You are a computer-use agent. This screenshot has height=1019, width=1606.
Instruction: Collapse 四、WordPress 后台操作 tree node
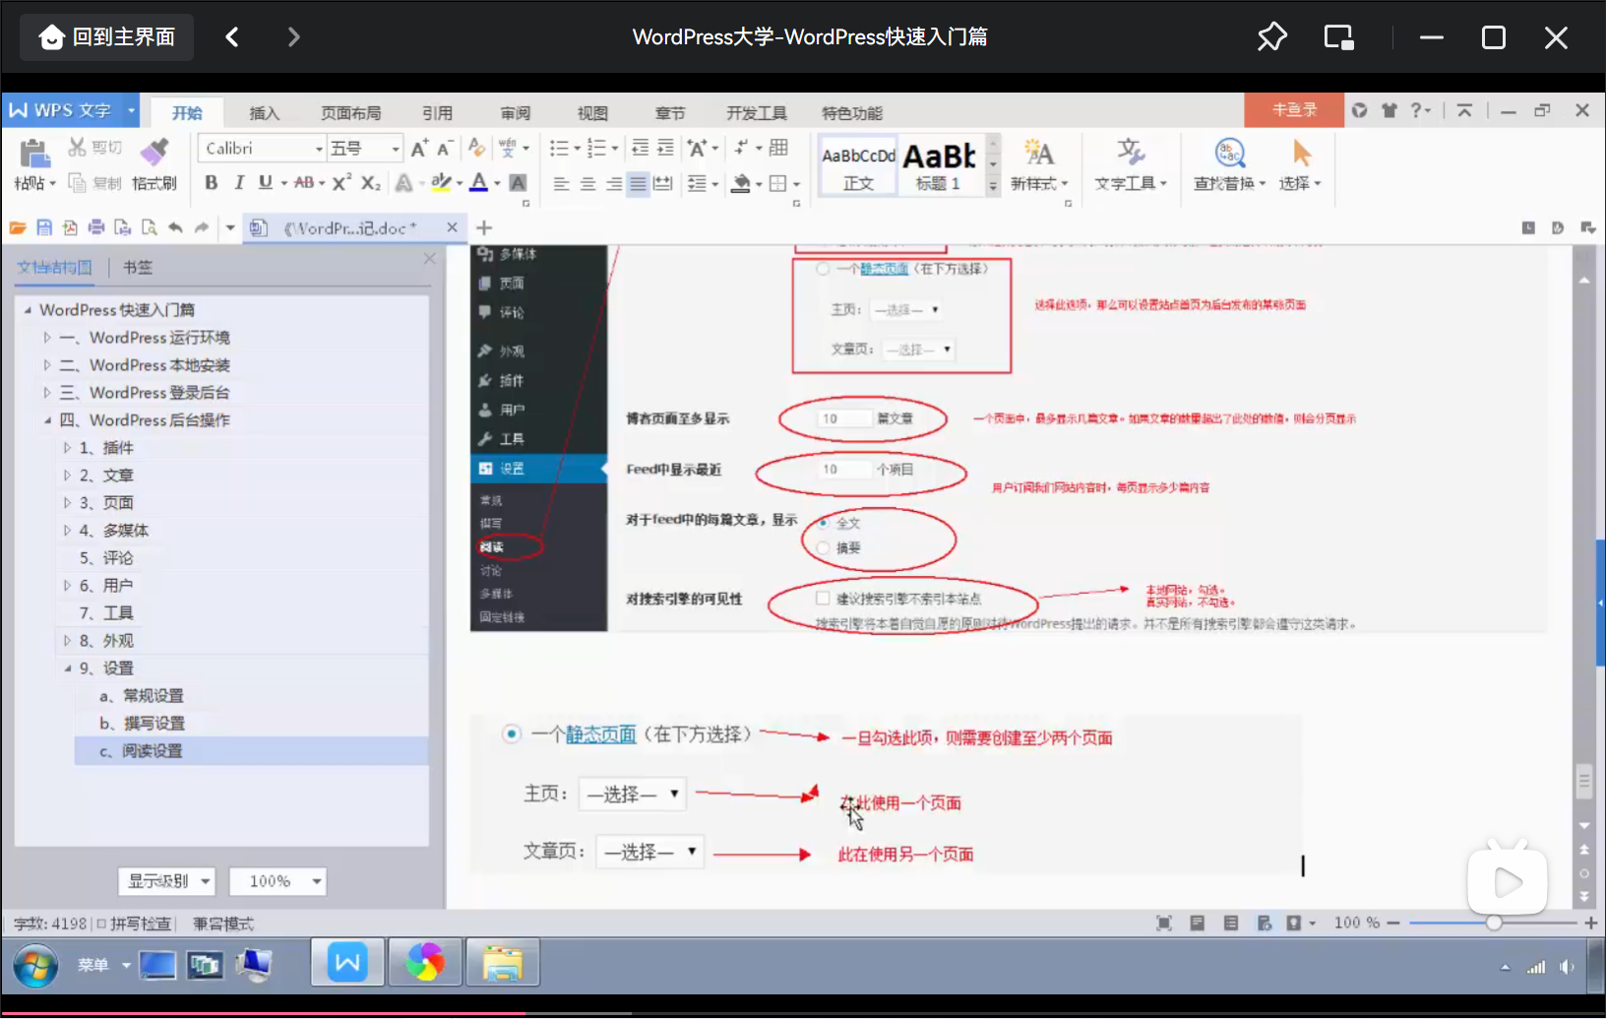tap(46, 420)
